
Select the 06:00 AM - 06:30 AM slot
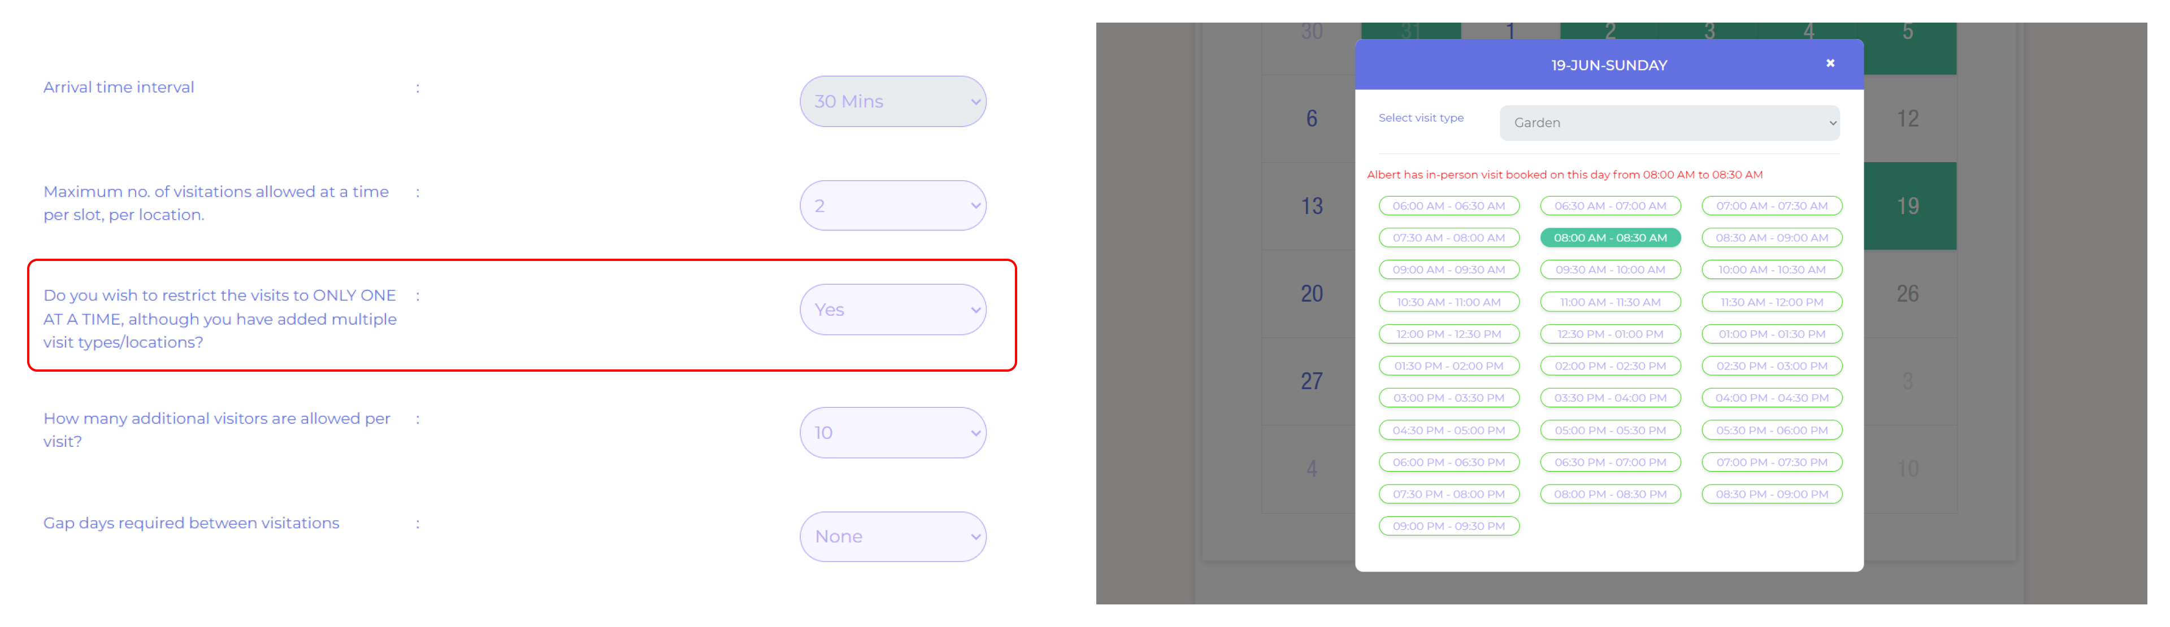click(x=1448, y=206)
